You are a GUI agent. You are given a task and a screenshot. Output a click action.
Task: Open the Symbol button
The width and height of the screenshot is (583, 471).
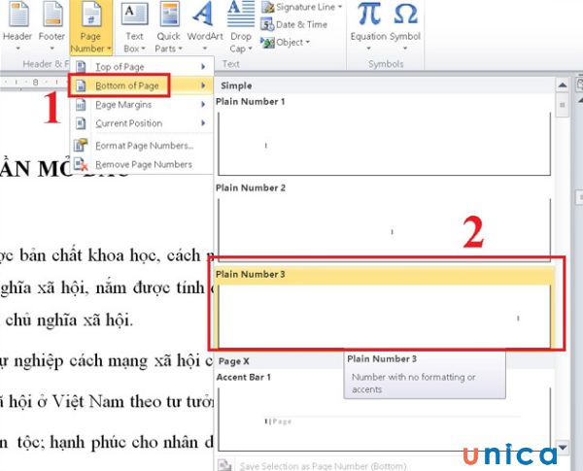(x=405, y=27)
